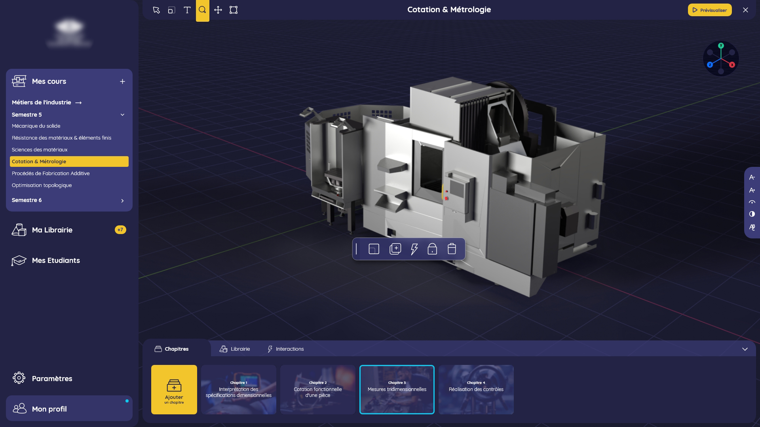Expand the Semestre 6 section

click(122, 201)
